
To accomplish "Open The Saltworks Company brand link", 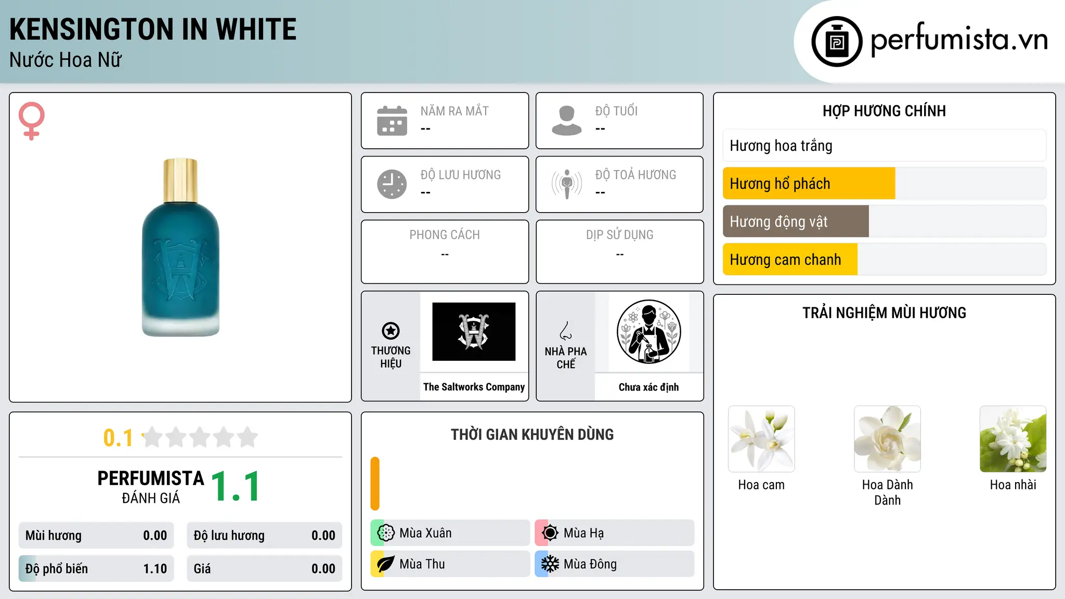I will pos(474,387).
